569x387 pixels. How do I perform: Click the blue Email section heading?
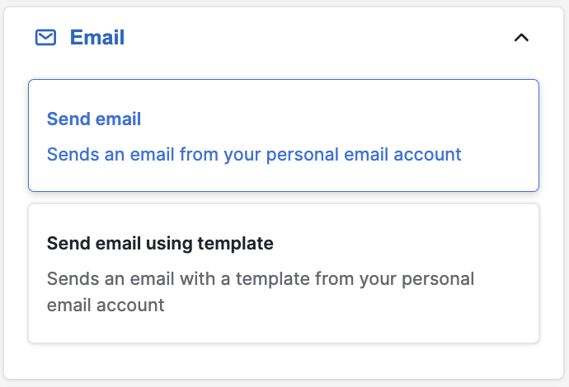97,37
